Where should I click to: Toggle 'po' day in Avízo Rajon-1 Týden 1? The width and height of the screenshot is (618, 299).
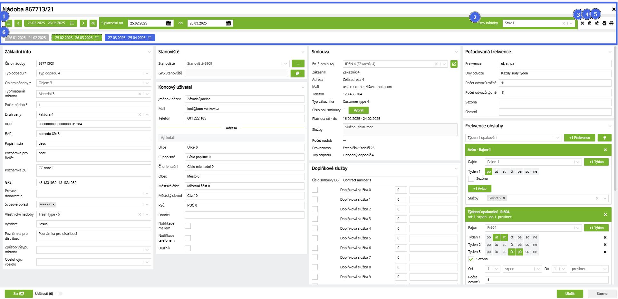[489, 172]
